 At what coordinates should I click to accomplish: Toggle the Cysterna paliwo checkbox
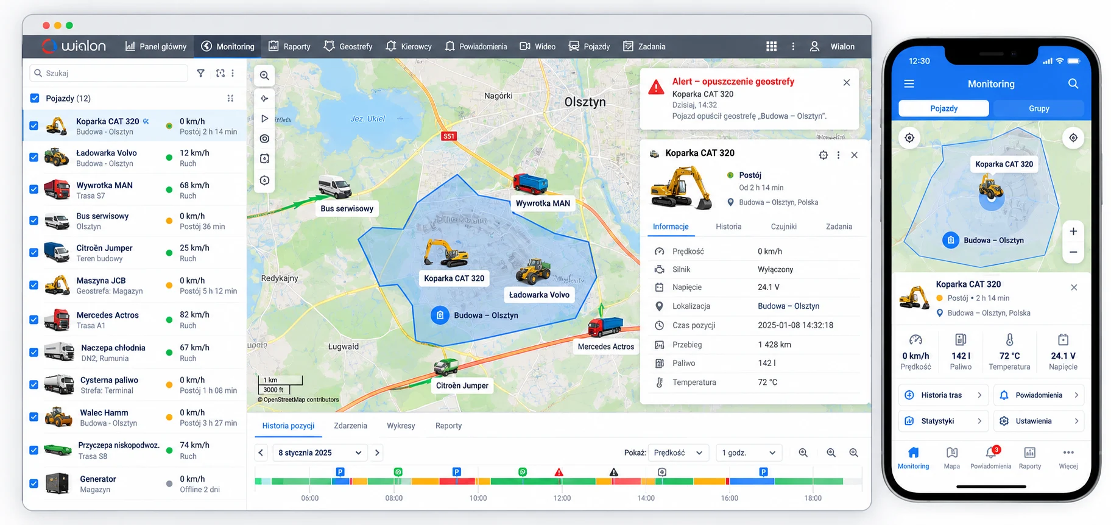click(34, 385)
